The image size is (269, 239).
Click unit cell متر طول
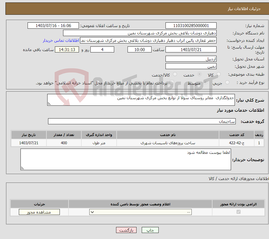[x=99, y=143]
